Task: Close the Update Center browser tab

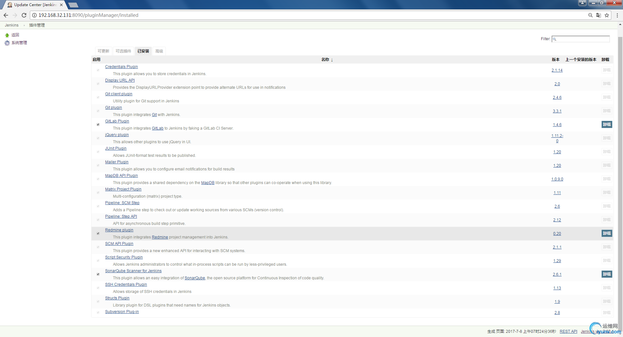Action: point(61,5)
